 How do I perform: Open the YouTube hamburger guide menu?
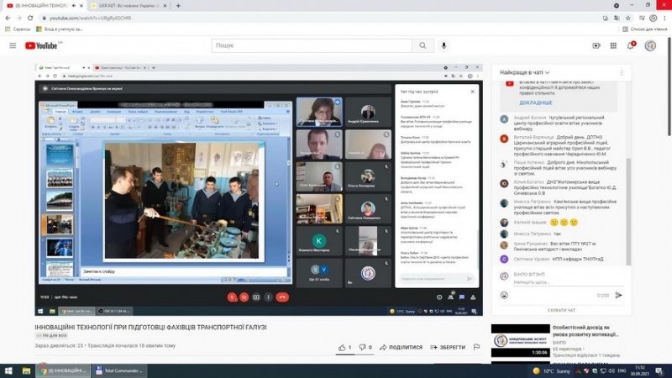(x=13, y=45)
